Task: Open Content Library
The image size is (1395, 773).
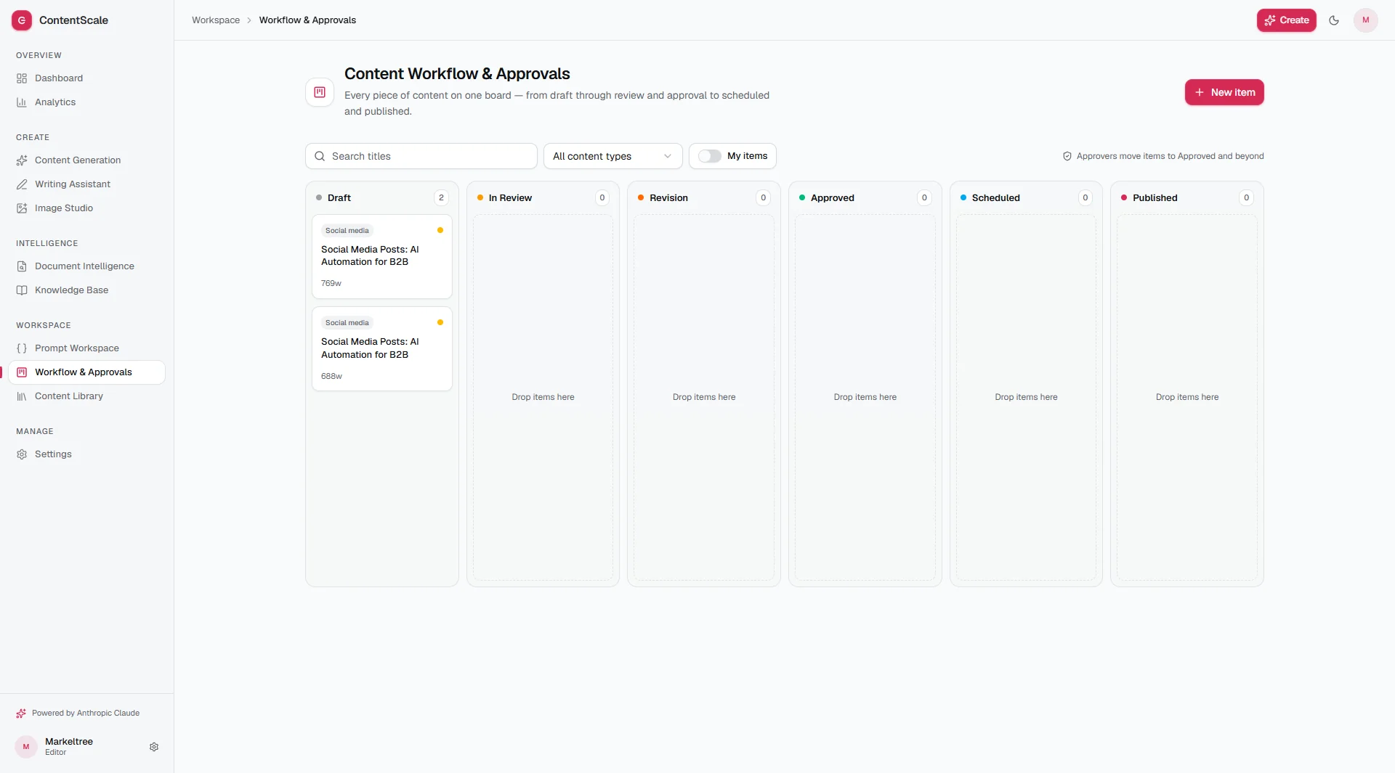Action: tap(86, 396)
